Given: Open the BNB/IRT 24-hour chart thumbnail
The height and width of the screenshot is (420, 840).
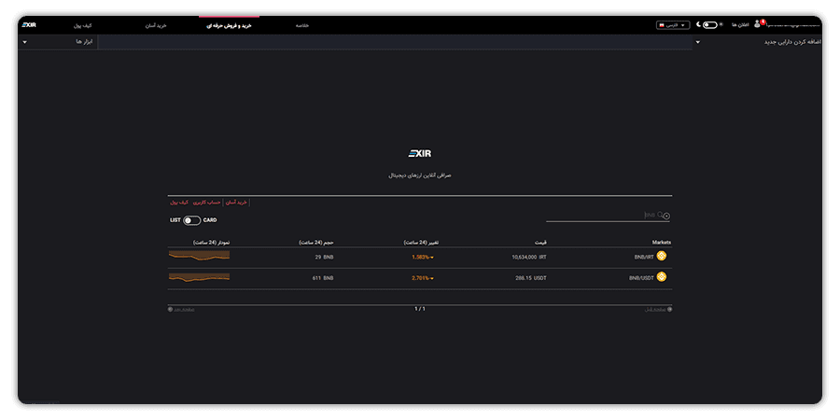Looking at the screenshot, I should pos(199,256).
